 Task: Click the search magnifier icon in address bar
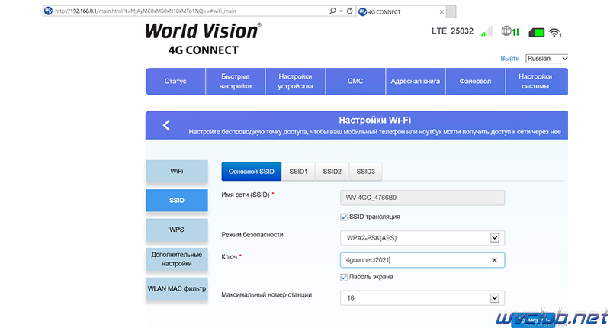332,11
